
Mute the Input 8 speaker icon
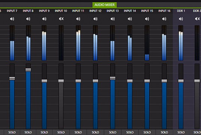click(28, 19)
